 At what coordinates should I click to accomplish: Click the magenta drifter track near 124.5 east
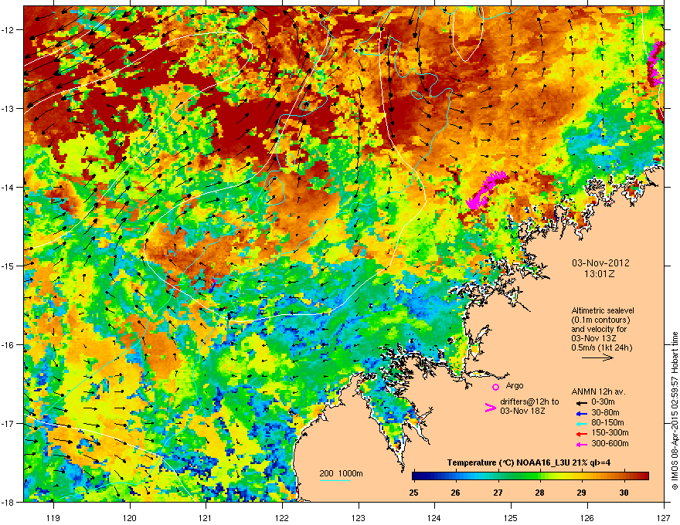click(486, 189)
